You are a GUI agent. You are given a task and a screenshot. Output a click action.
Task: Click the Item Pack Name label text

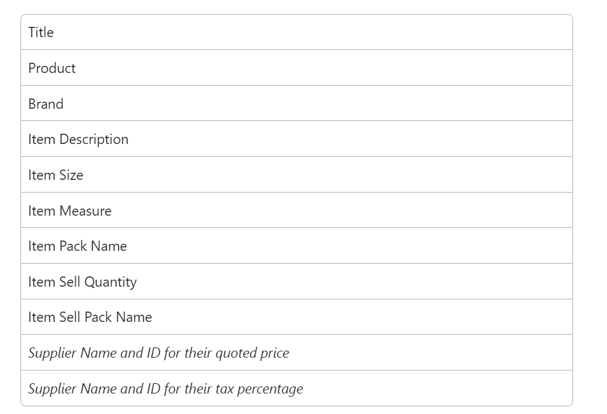pyautogui.click(x=77, y=246)
